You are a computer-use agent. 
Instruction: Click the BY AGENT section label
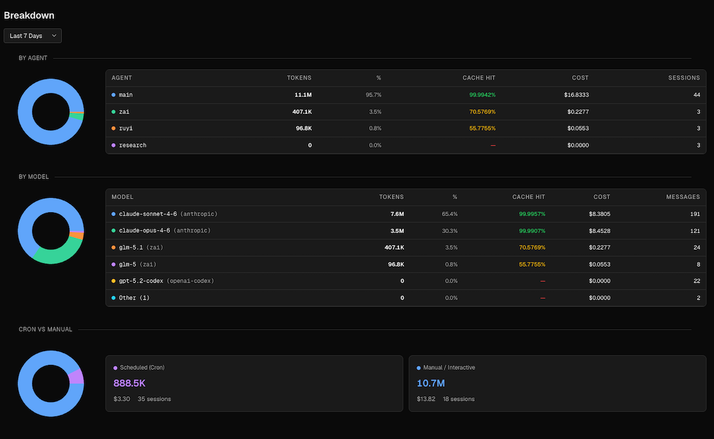click(x=33, y=58)
